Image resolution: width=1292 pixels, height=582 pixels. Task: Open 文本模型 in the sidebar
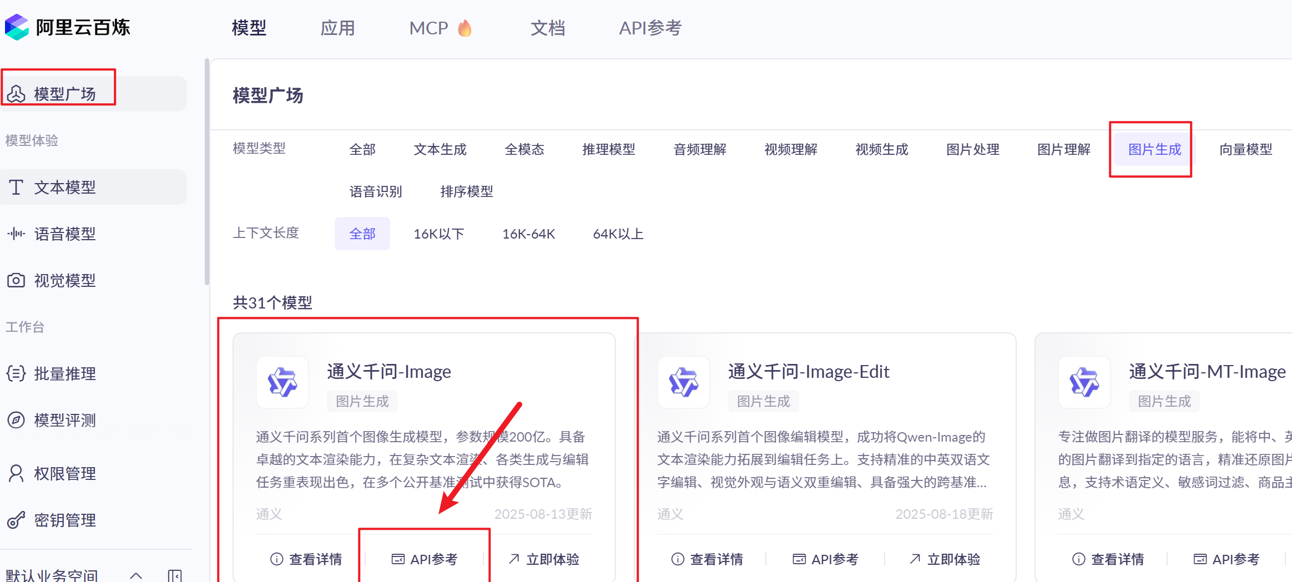(93, 187)
